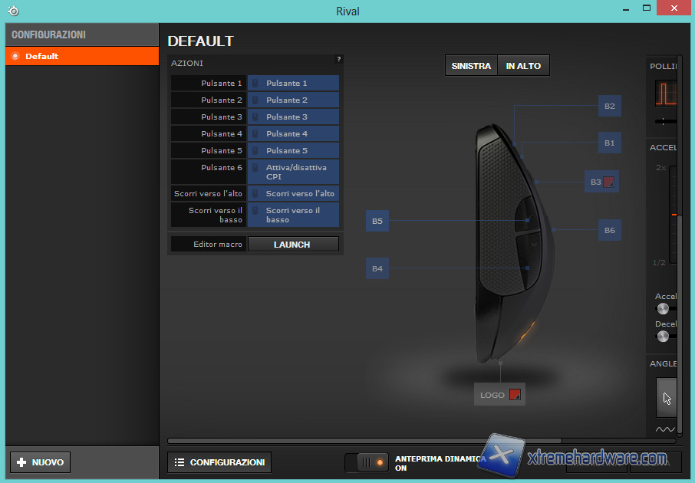Click the B5 side button marker

tap(377, 222)
